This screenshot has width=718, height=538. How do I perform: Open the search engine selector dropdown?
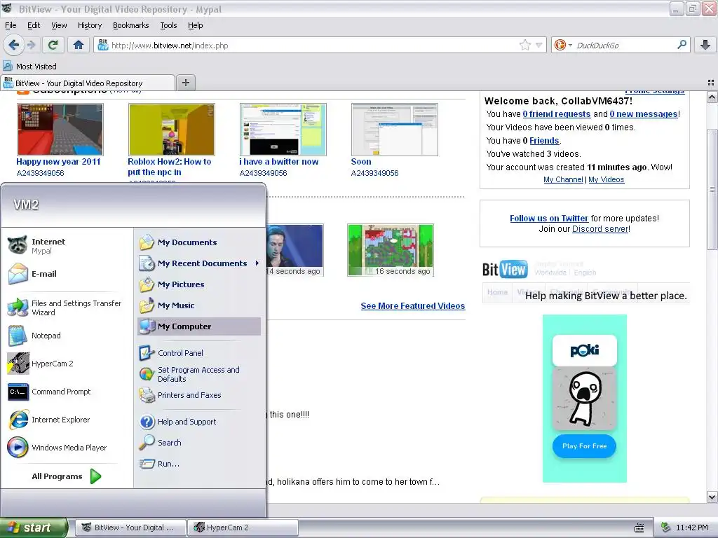click(x=562, y=45)
